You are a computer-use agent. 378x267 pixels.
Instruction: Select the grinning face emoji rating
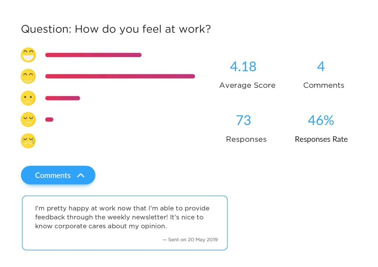tap(28, 55)
